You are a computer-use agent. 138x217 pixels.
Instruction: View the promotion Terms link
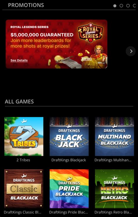pos(86,59)
